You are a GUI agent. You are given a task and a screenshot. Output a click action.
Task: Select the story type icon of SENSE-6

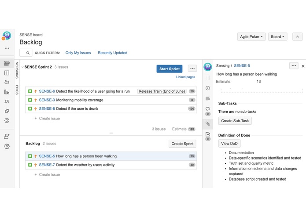tap(30, 91)
